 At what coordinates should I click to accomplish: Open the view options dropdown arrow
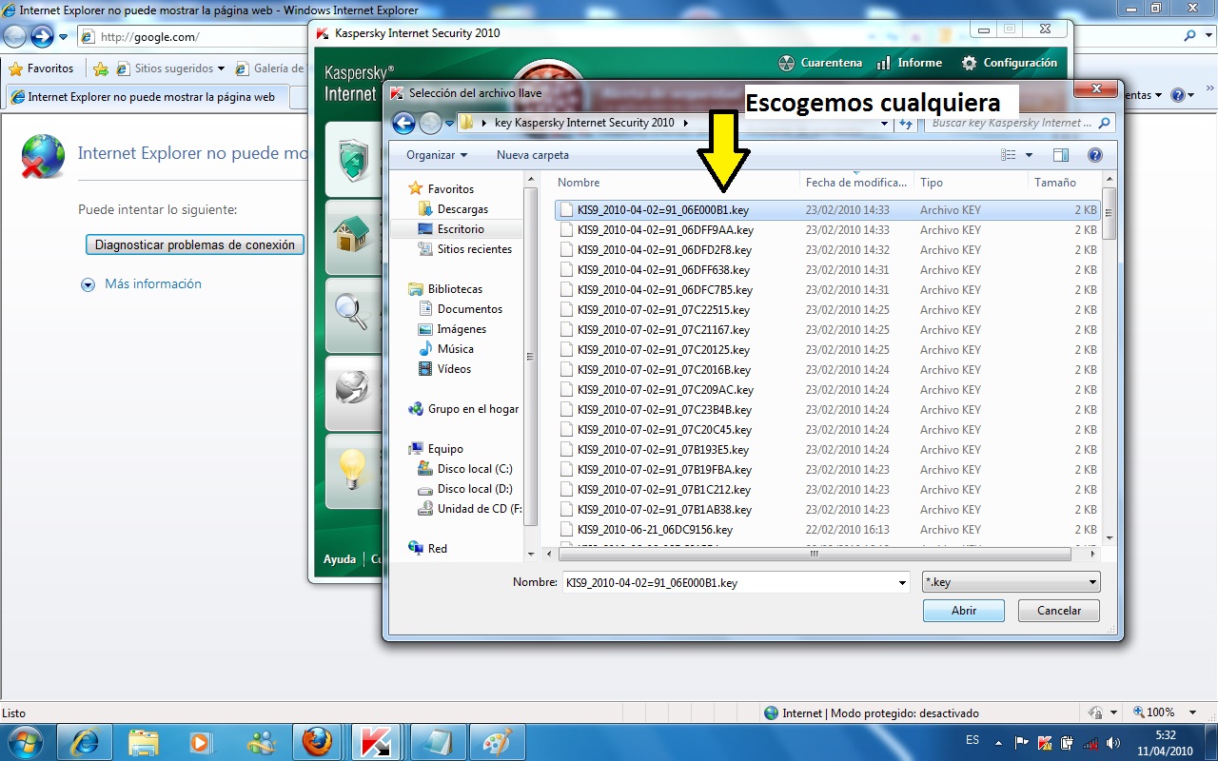click(1029, 155)
